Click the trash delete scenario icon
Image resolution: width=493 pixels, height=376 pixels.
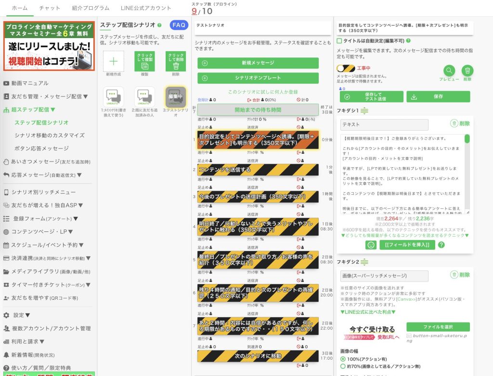(176, 62)
